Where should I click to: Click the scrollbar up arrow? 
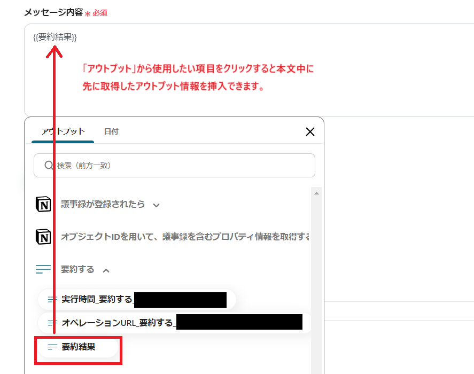click(x=316, y=192)
